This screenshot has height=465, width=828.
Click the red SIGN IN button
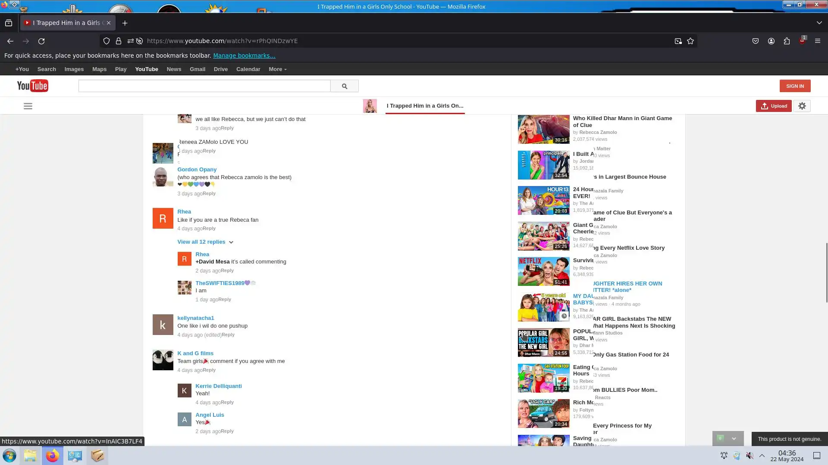794,86
